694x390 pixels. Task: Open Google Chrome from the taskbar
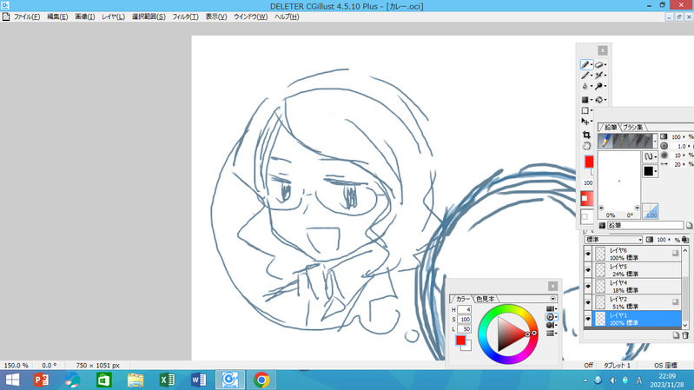tap(261, 380)
